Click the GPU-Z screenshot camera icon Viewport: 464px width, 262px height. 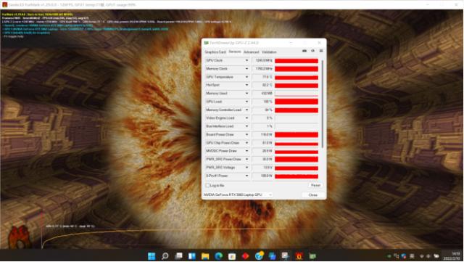[304, 51]
